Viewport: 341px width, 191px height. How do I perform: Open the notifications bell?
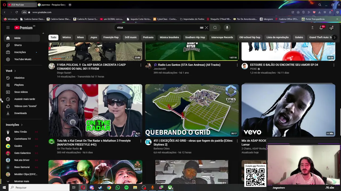(x=321, y=28)
